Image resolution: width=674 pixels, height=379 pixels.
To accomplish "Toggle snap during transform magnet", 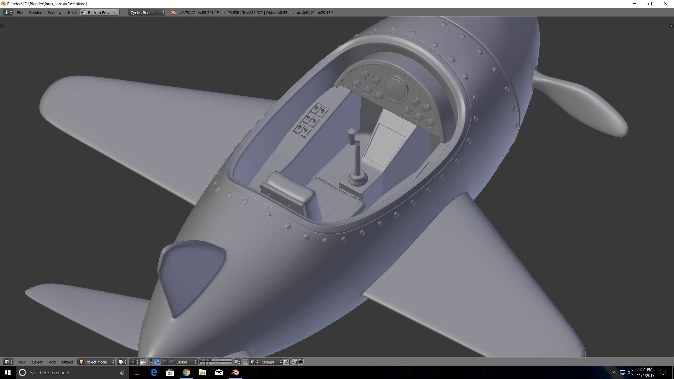I will (x=245, y=362).
